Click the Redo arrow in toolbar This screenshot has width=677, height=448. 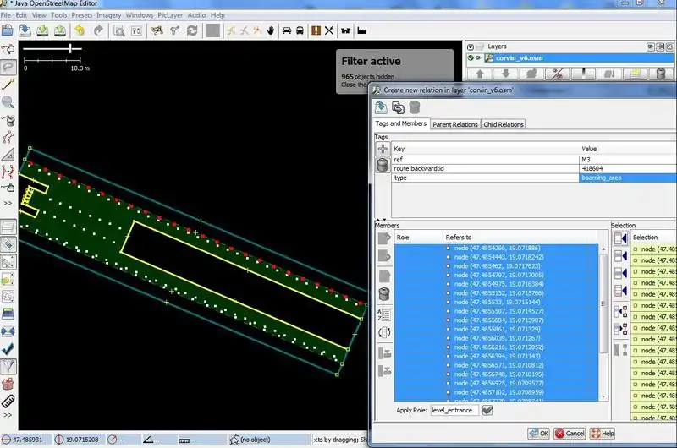(x=98, y=30)
